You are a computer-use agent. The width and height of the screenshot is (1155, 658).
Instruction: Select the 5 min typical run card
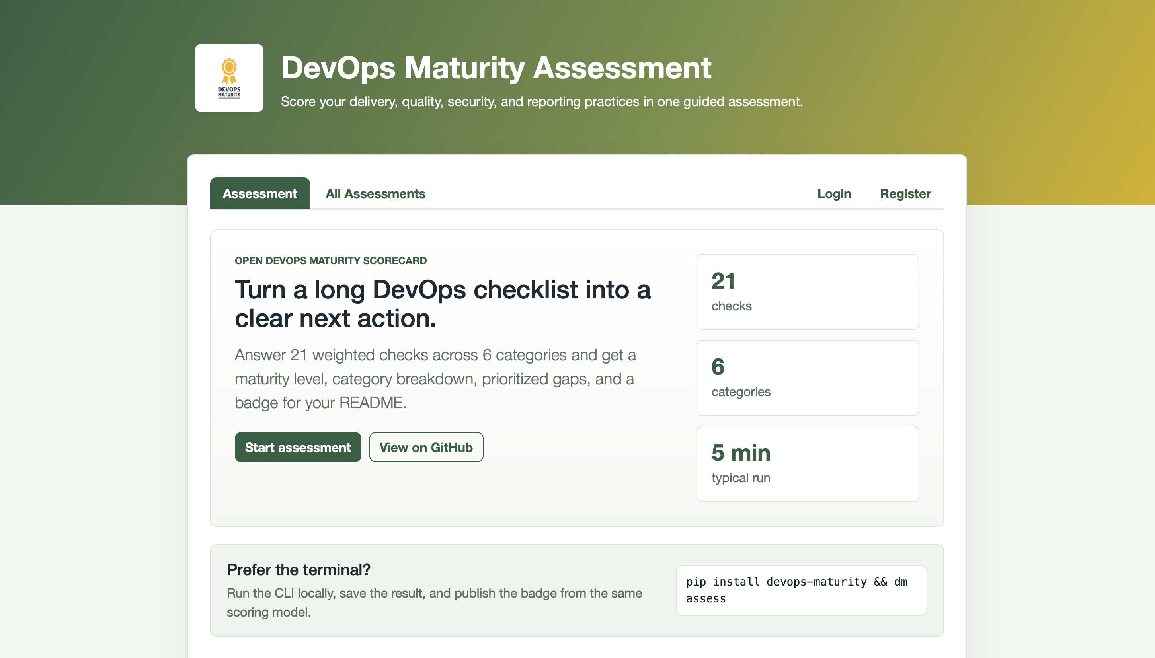(x=808, y=464)
